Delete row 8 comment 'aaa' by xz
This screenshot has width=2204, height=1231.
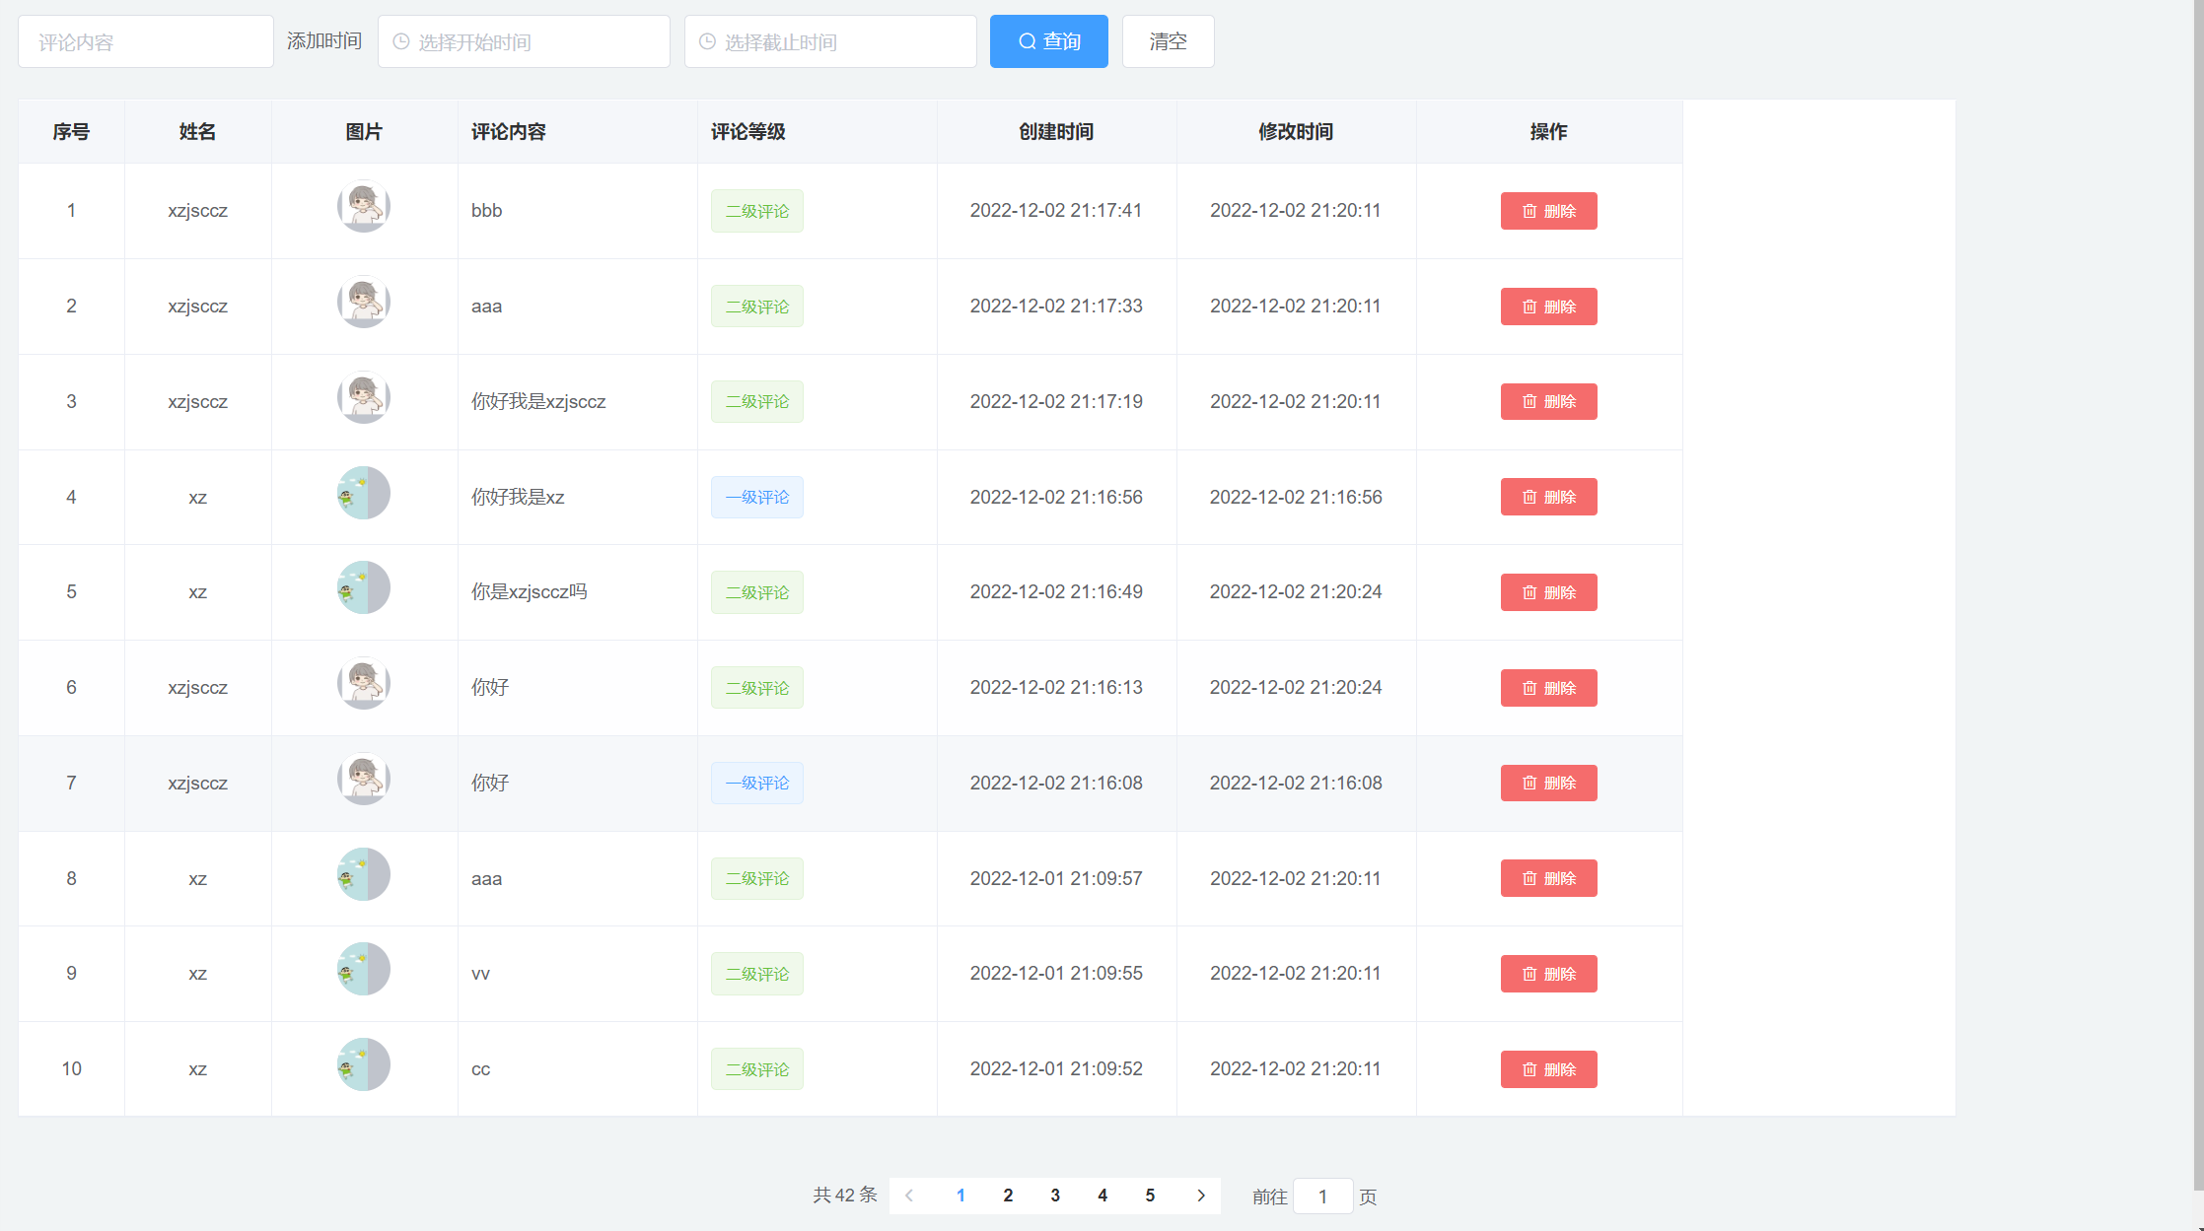1548,878
